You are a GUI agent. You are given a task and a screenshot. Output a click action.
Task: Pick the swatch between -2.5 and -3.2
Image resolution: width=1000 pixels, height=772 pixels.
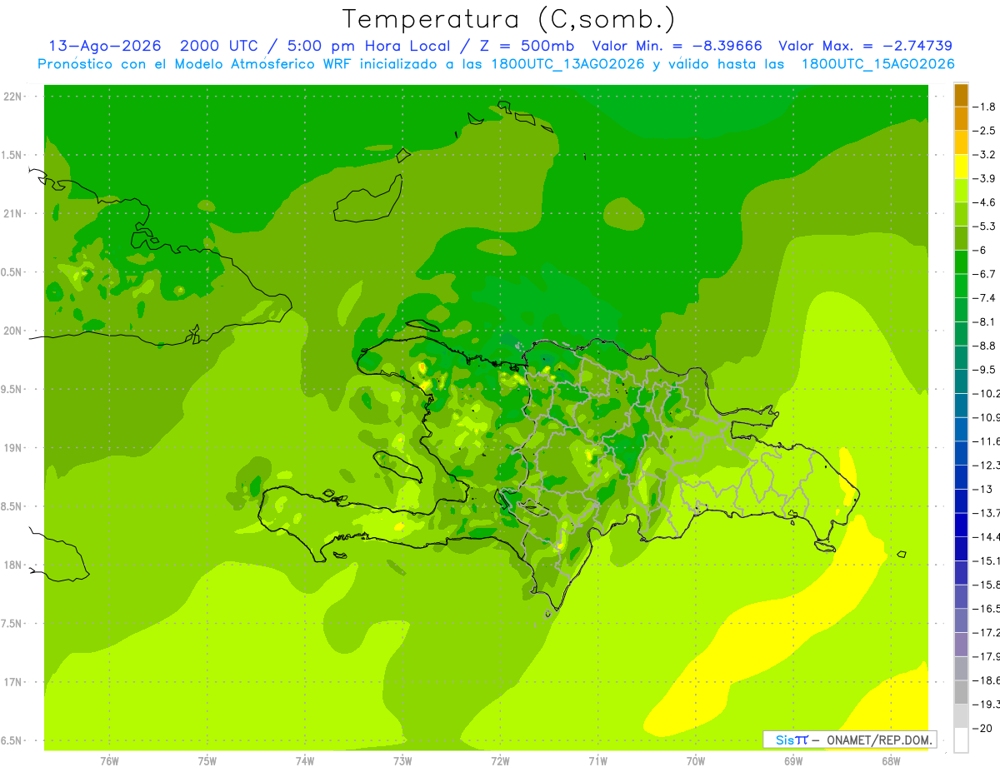coord(961,142)
